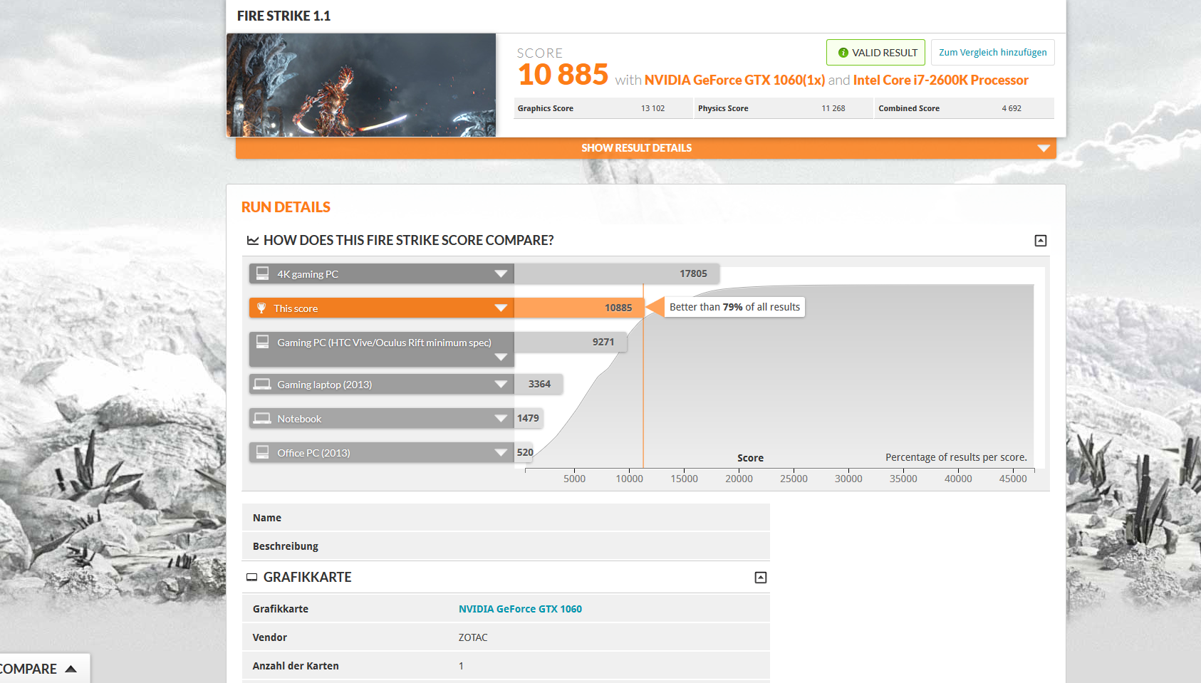1201x683 pixels.
Task: Click the desktop icon on Office PC (2013)
Action: [263, 452]
